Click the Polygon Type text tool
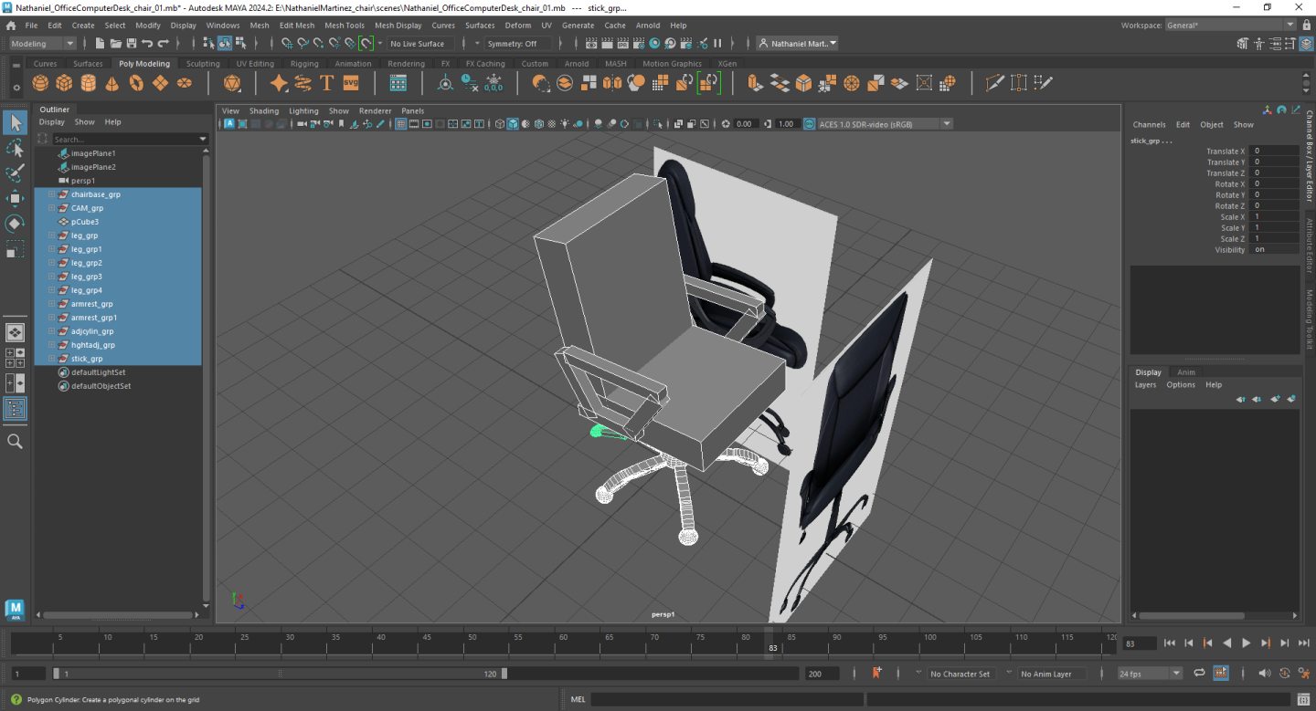1316x711 pixels. click(x=326, y=83)
